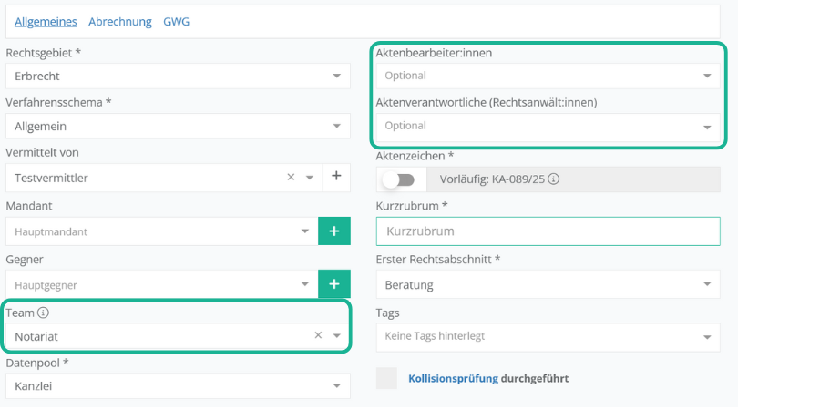Image resolution: width=820 pixels, height=410 pixels.
Task: Check the Kollisionsprüfung durchgeführt checkbox
Action: pos(387,378)
